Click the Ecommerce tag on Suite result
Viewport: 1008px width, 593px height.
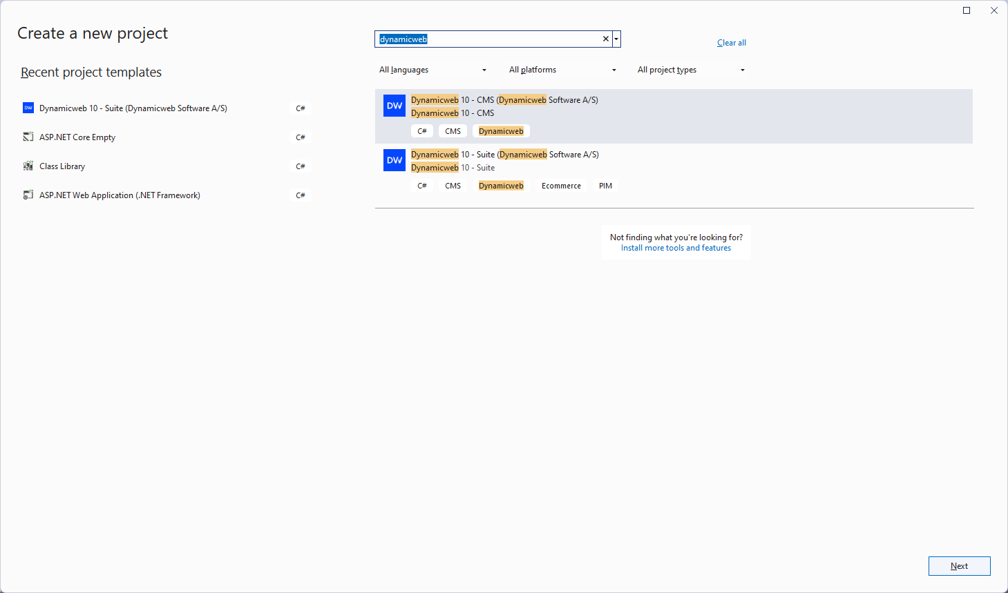pos(561,186)
